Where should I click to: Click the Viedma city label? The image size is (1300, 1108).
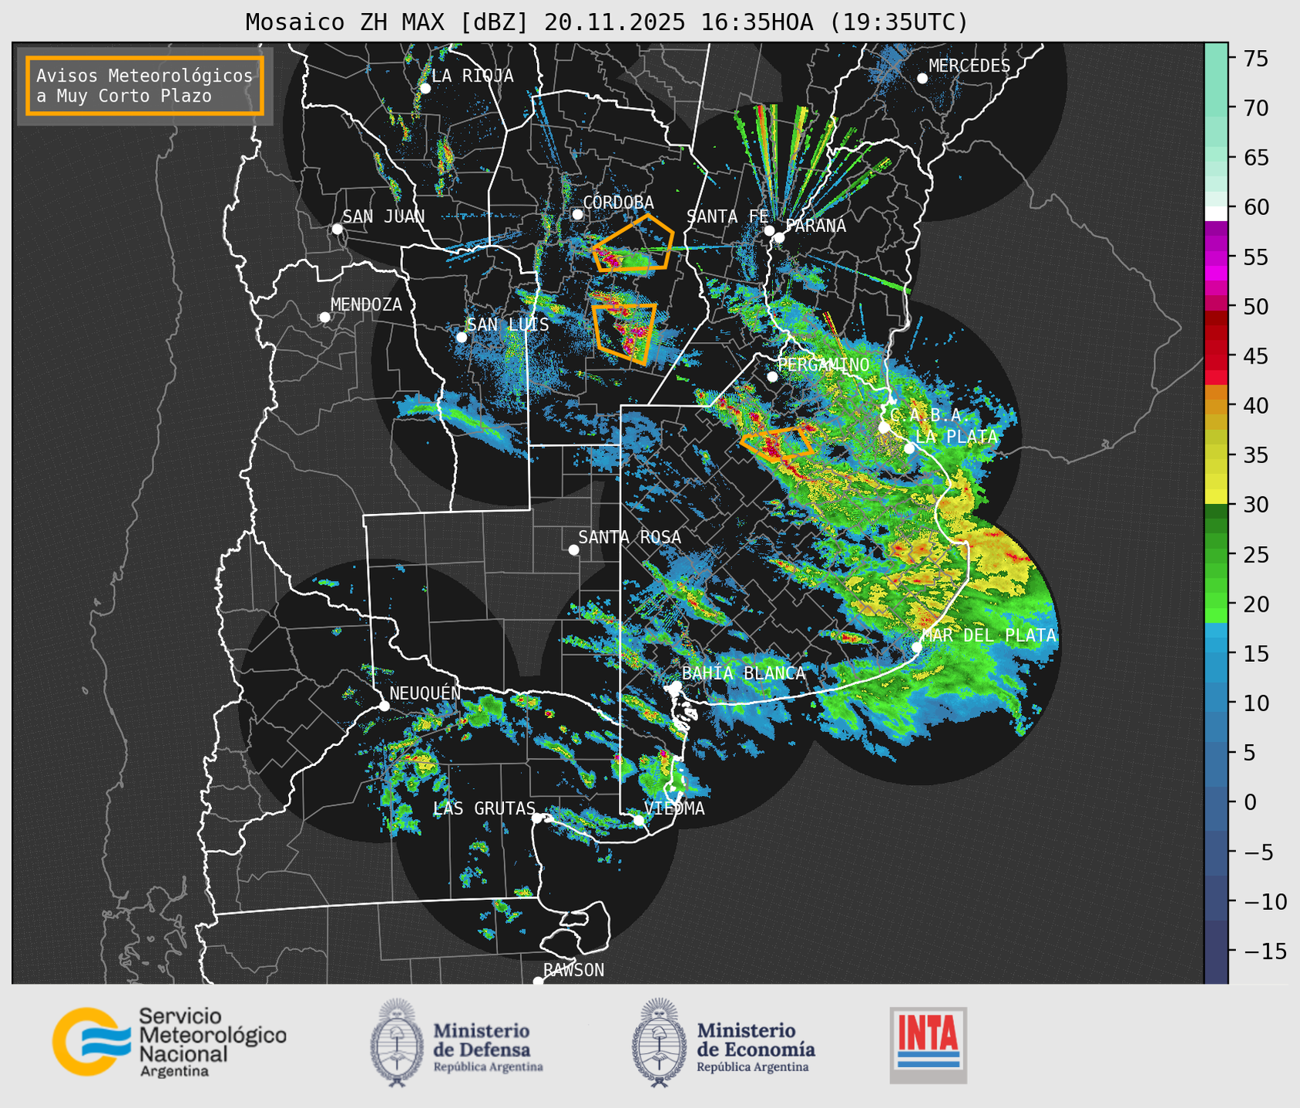674,808
